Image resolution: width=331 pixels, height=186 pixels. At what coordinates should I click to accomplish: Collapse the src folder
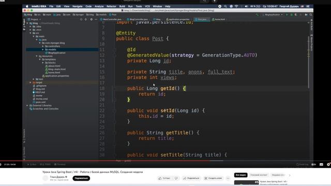(31, 33)
